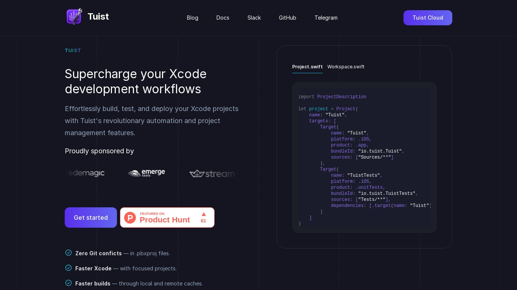Click the bundleId "io.tuist.TuistTests" code line
Image resolution: width=517 pixels, height=290 pixels.
374,194
